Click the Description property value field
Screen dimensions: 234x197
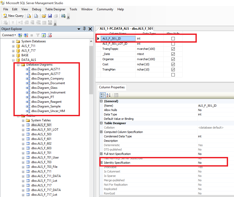(x=216, y=141)
